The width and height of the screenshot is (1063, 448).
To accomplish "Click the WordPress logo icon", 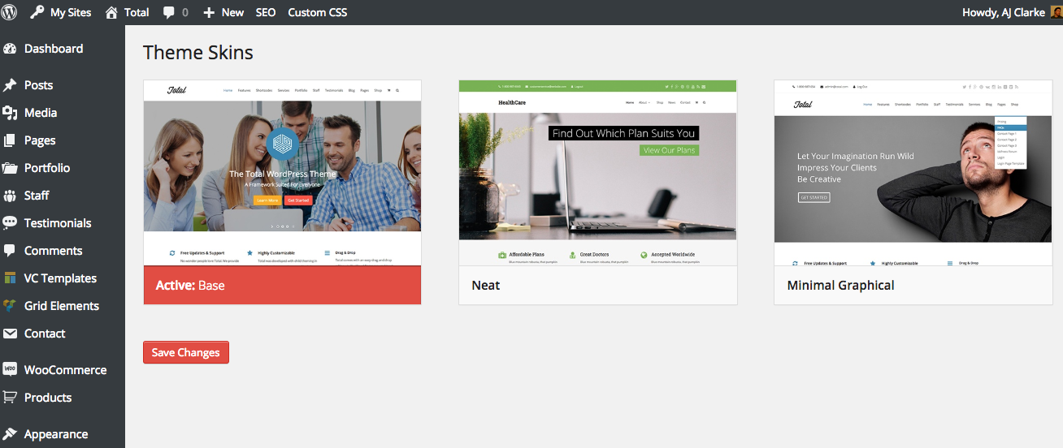I will (x=10, y=12).
